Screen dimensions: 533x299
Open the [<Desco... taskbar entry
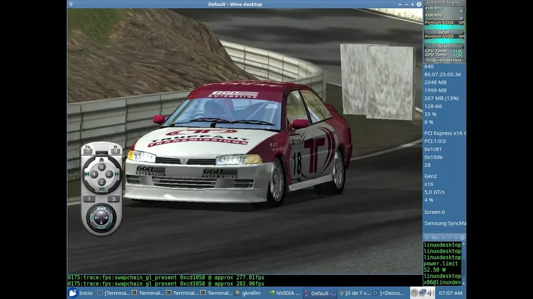coord(389,293)
